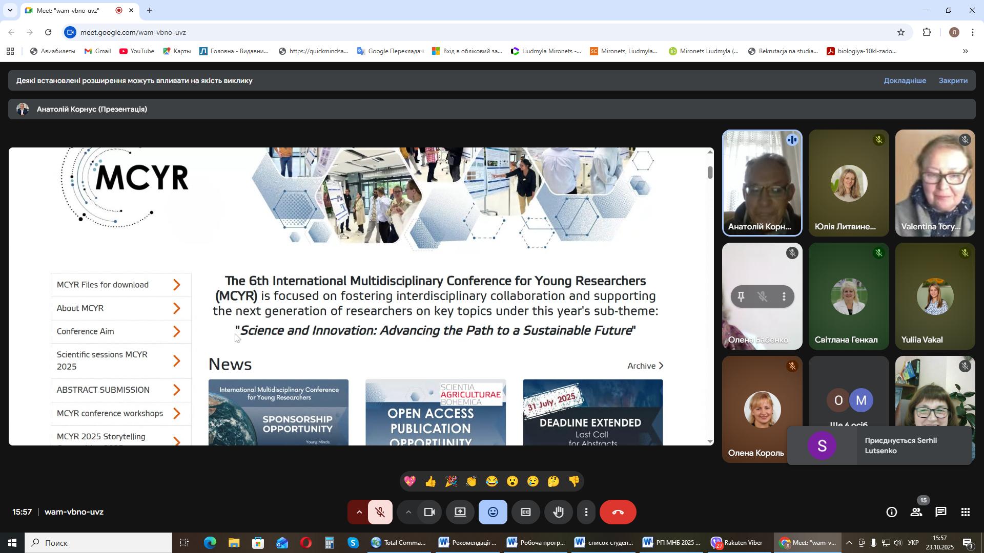
Task: Toggle the camera on or off
Action: coord(429,513)
